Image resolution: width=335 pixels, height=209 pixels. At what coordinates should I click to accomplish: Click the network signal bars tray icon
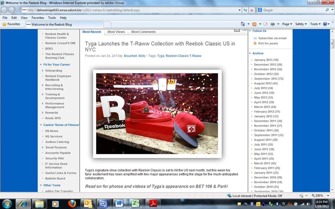[302, 204]
